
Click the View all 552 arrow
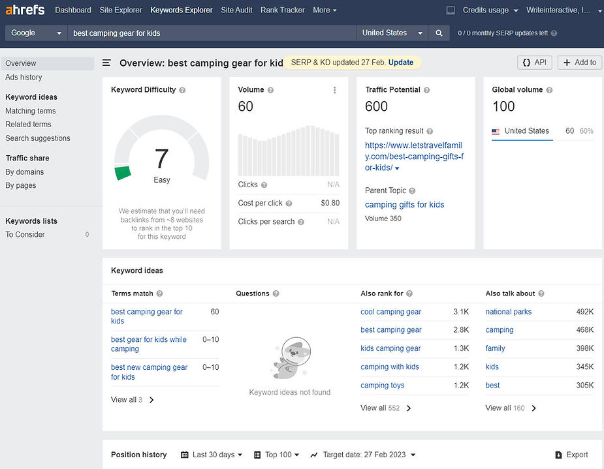[x=409, y=408]
